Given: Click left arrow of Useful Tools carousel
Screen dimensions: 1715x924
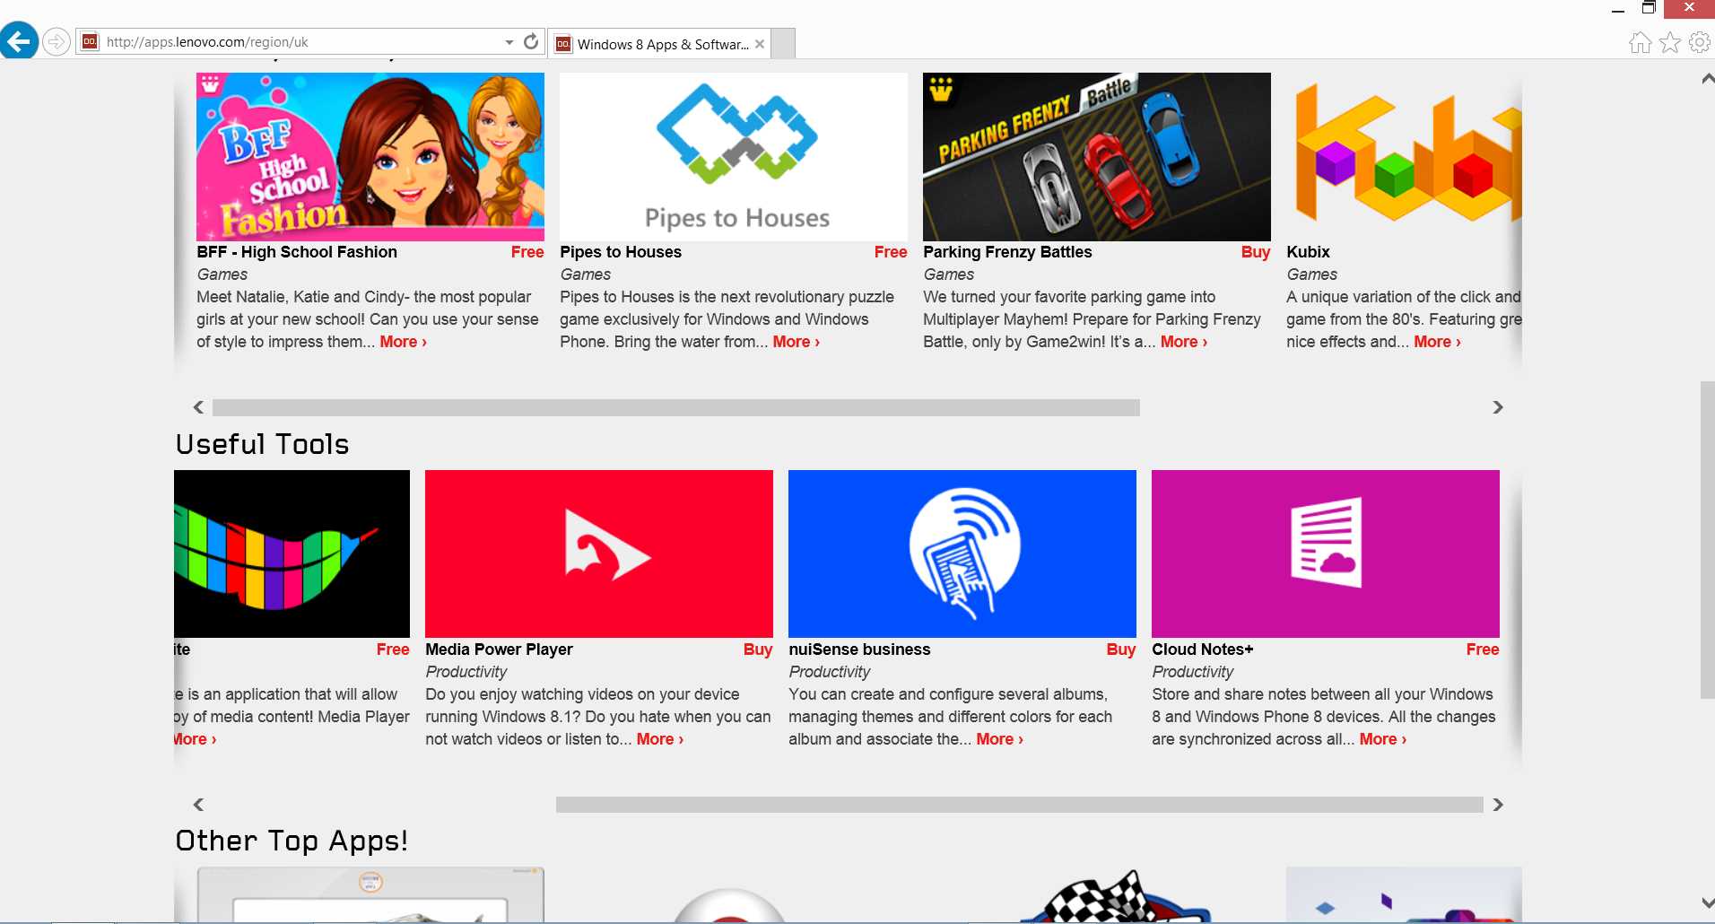Looking at the screenshot, I should point(198,805).
